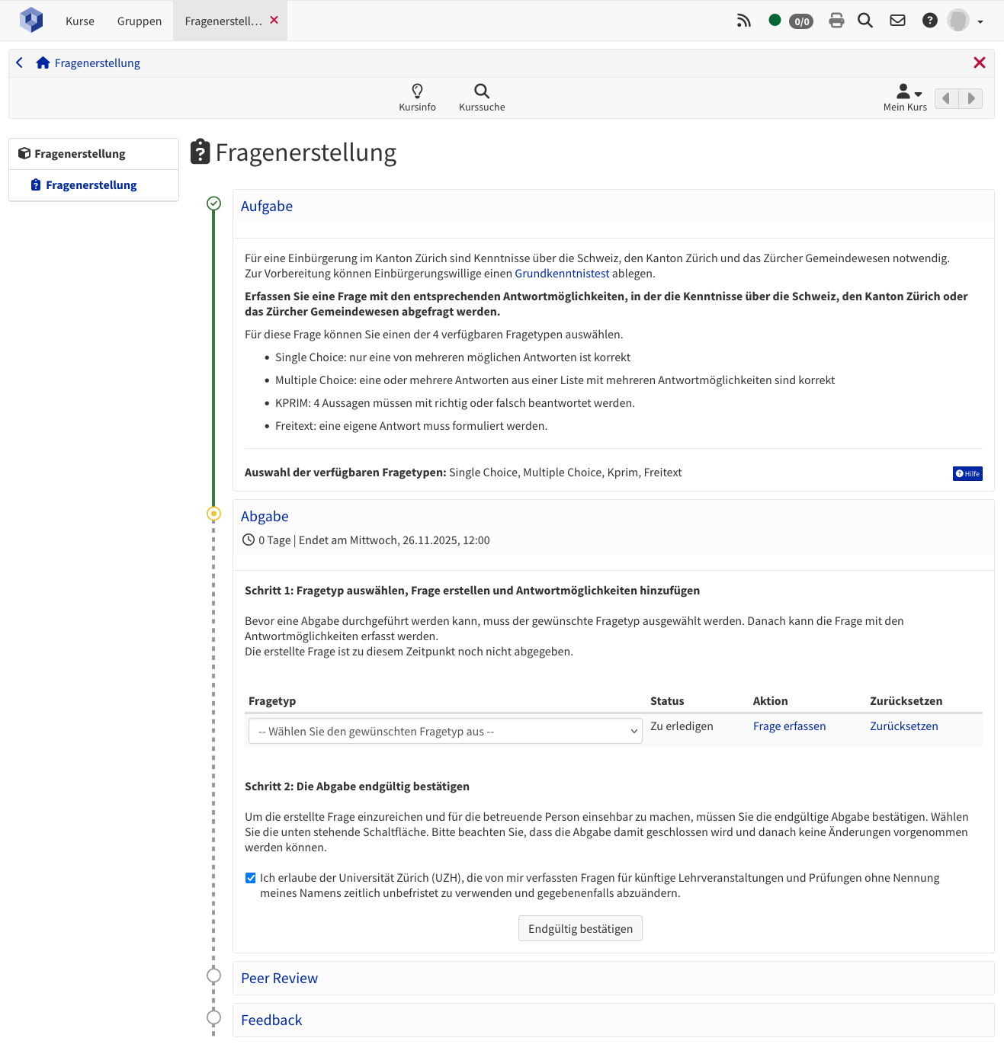Screen dimensions: 1004x1054
Task: Go to the next course element arrow
Action: click(x=970, y=98)
